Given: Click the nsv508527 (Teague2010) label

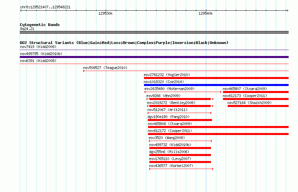Looking at the screenshot, I should [105, 68].
